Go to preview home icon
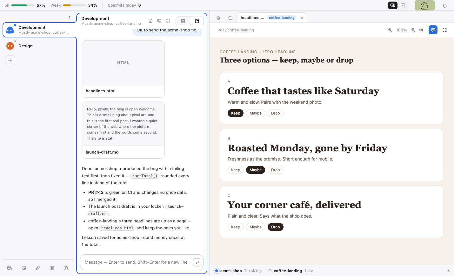 tap(218, 18)
